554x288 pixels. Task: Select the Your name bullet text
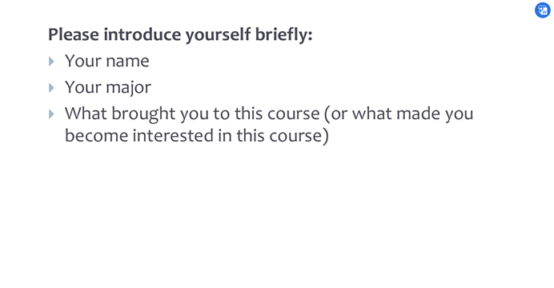[107, 61]
